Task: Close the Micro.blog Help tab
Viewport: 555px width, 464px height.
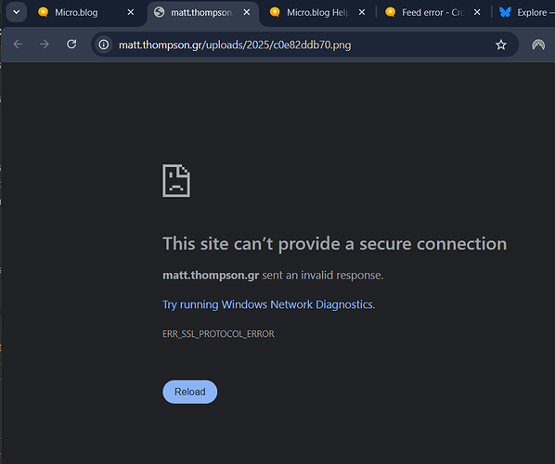Action: [362, 12]
